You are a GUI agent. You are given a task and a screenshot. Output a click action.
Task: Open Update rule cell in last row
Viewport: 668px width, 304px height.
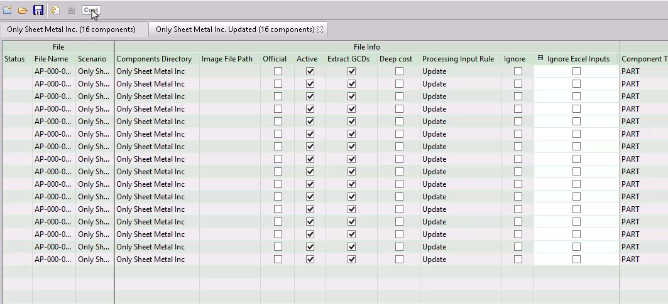tap(460, 259)
